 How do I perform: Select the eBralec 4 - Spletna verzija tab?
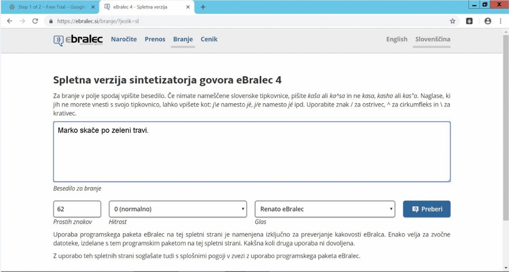(147, 7)
